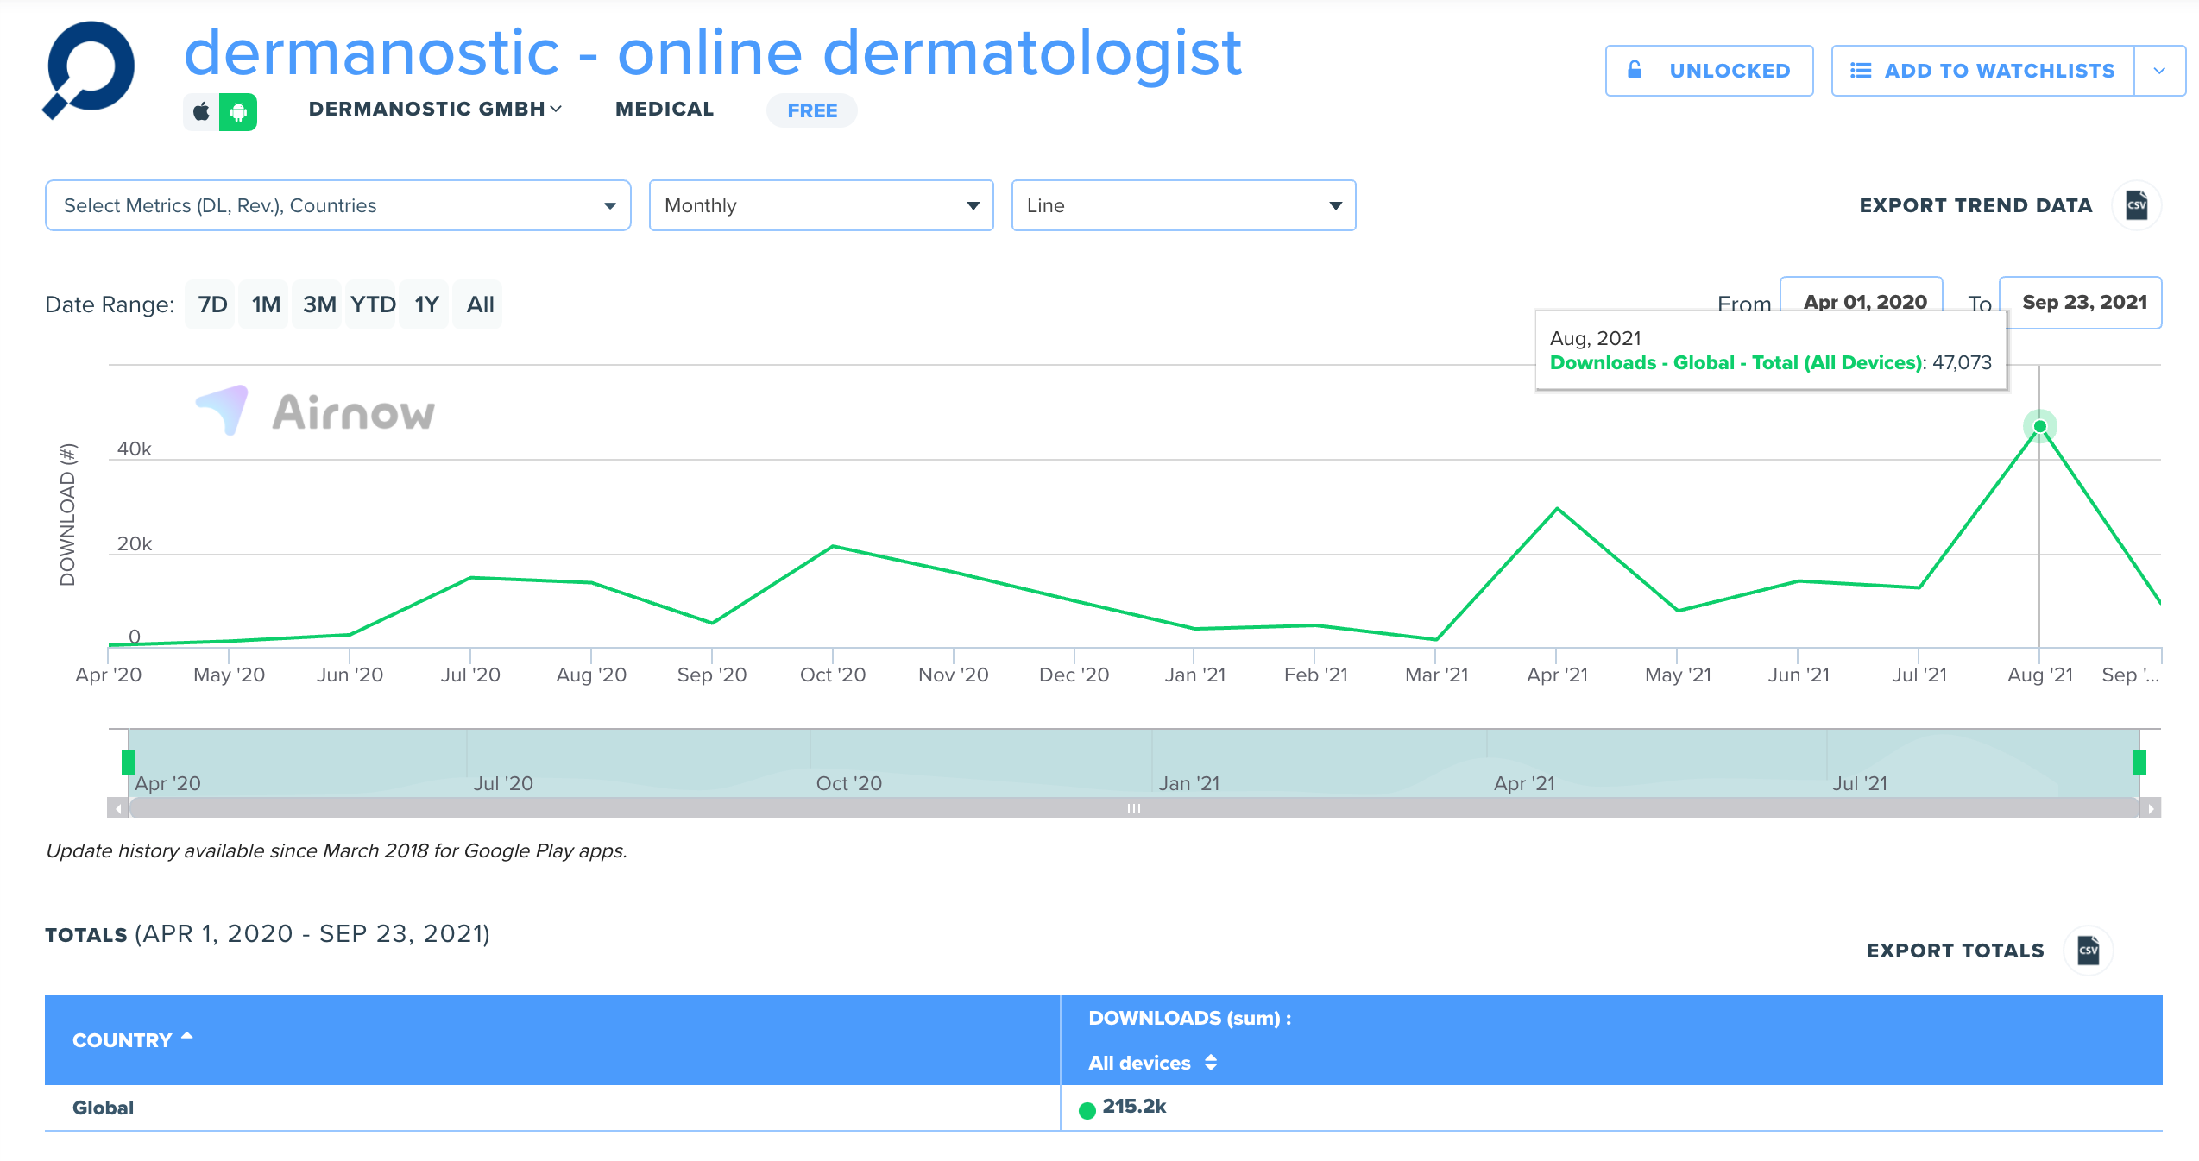
Task: Click the green Android platform icon
Action: pos(238,112)
